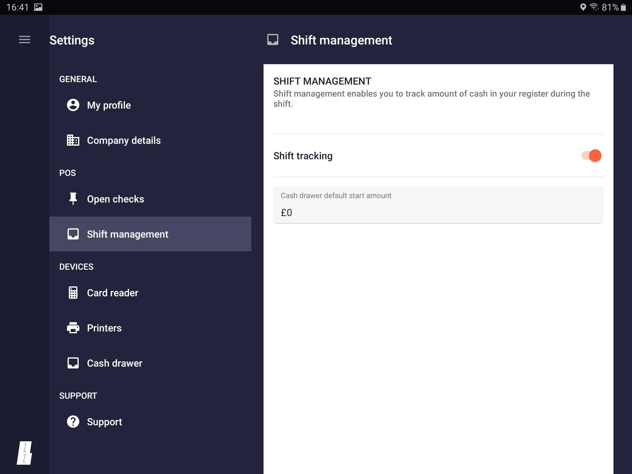Click the Card reader calculator icon
The width and height of the screenshot is (632, 474).
click(x=73, y=293)
